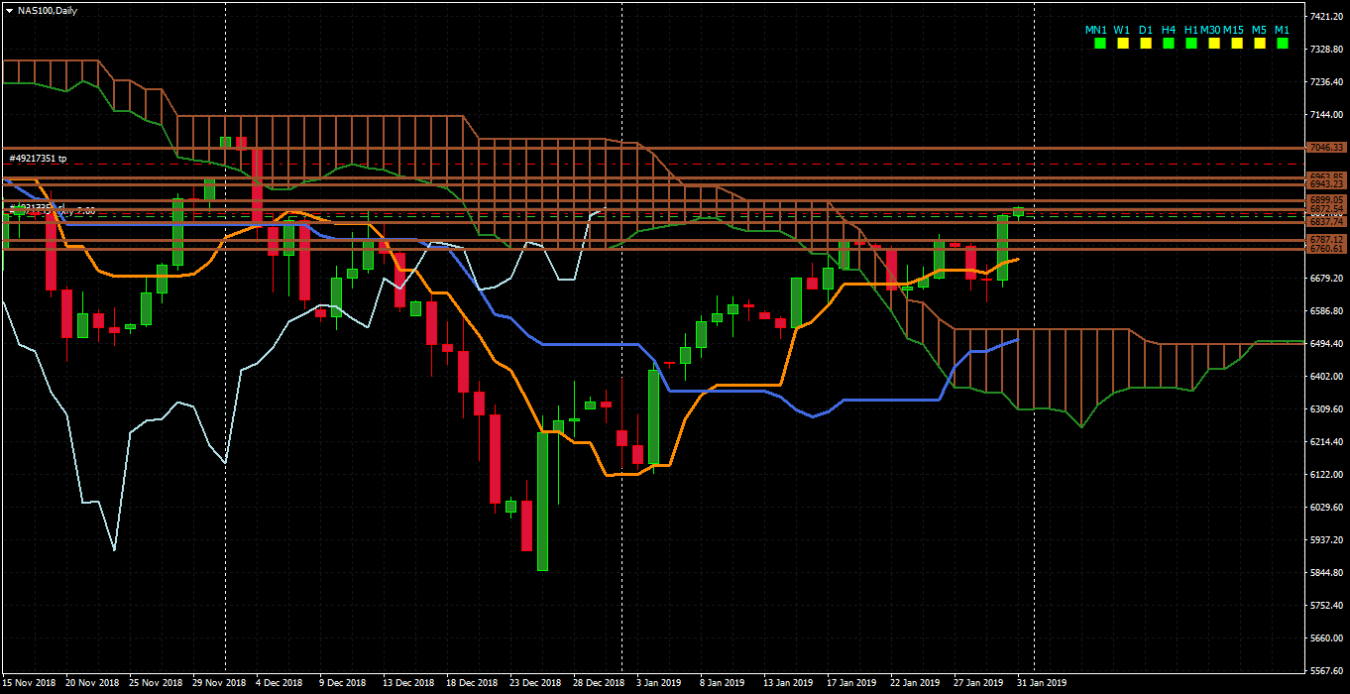Click the 6787.12 price level label
The image size is (1350, 694).
coord(1325,240)
